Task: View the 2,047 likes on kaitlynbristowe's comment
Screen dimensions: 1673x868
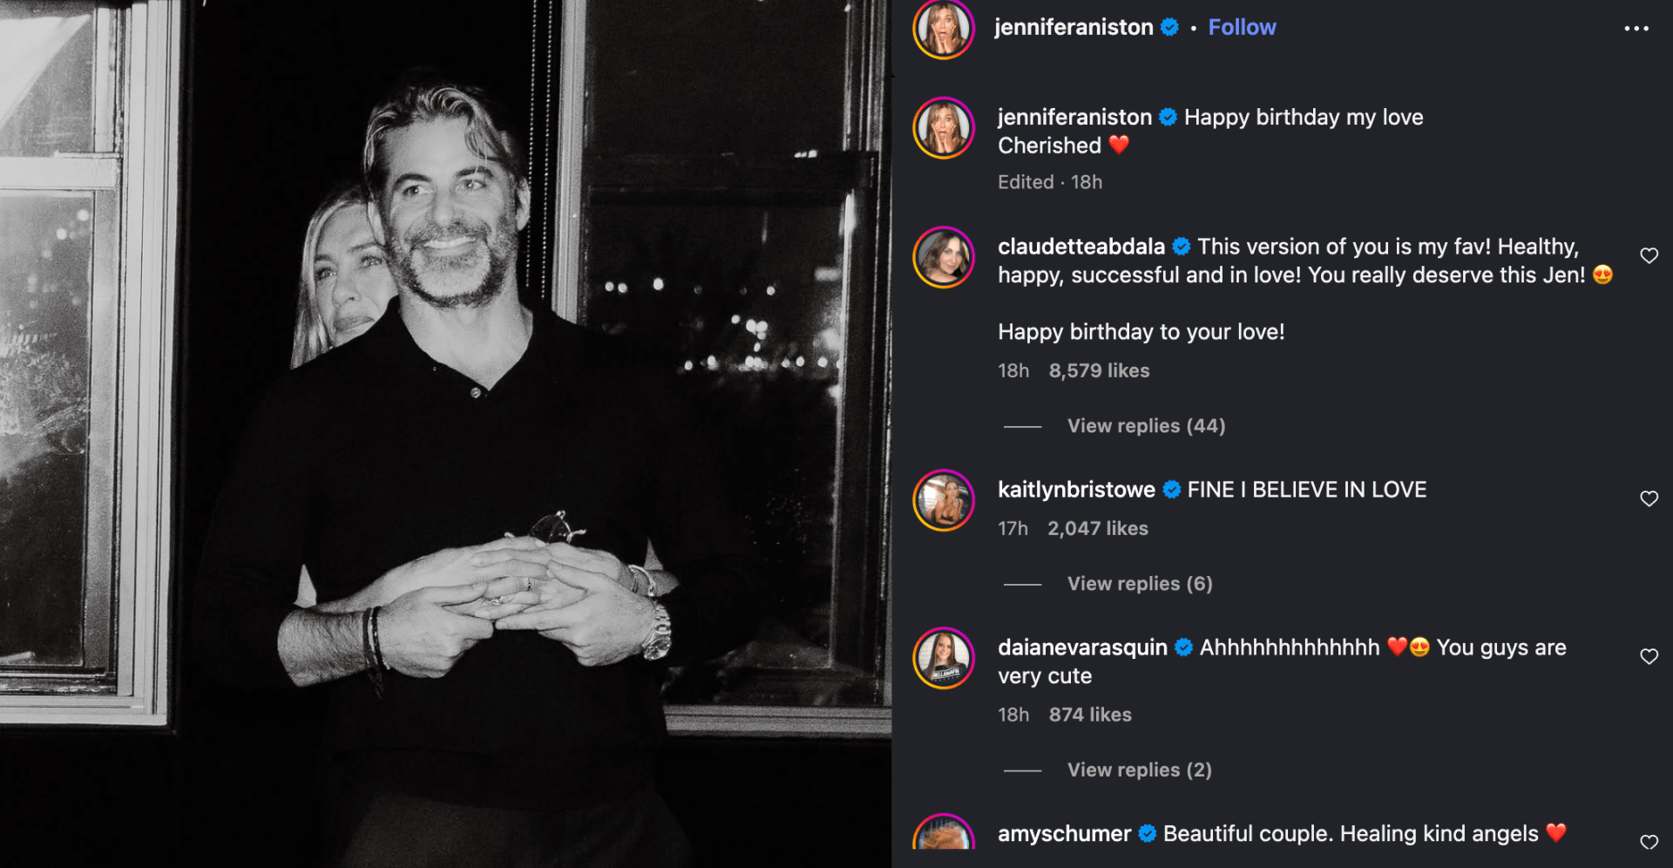Action: tap(1097, 529)
